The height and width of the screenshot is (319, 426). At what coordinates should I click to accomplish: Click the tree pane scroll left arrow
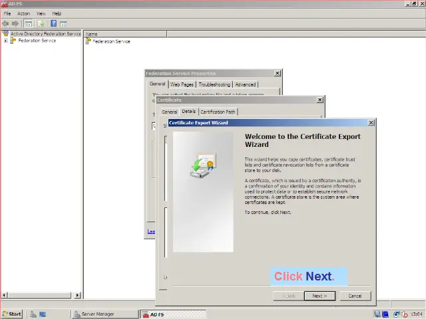(5, 295)
